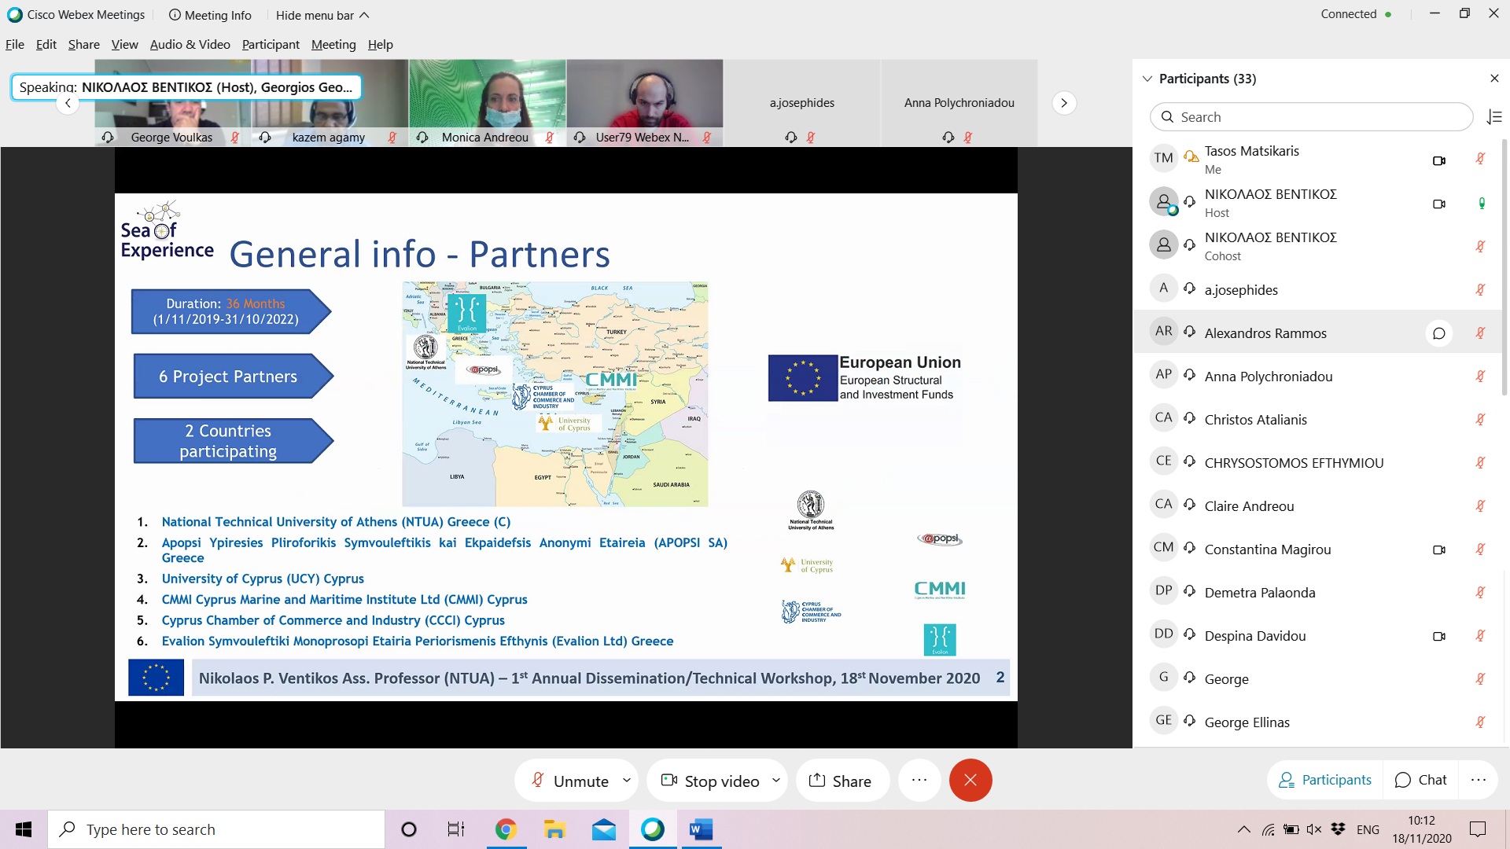Switch to Webex Meetings taskbar icon

[653, 829]
